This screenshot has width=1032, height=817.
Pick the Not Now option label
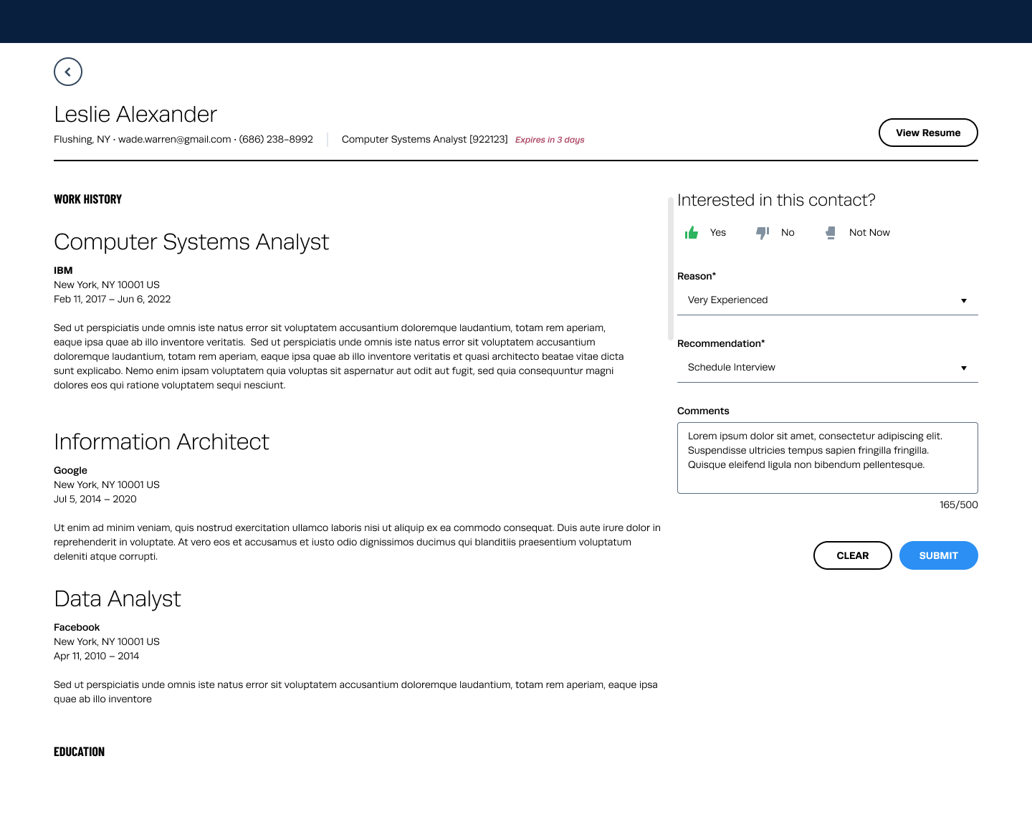click(869, 233)
